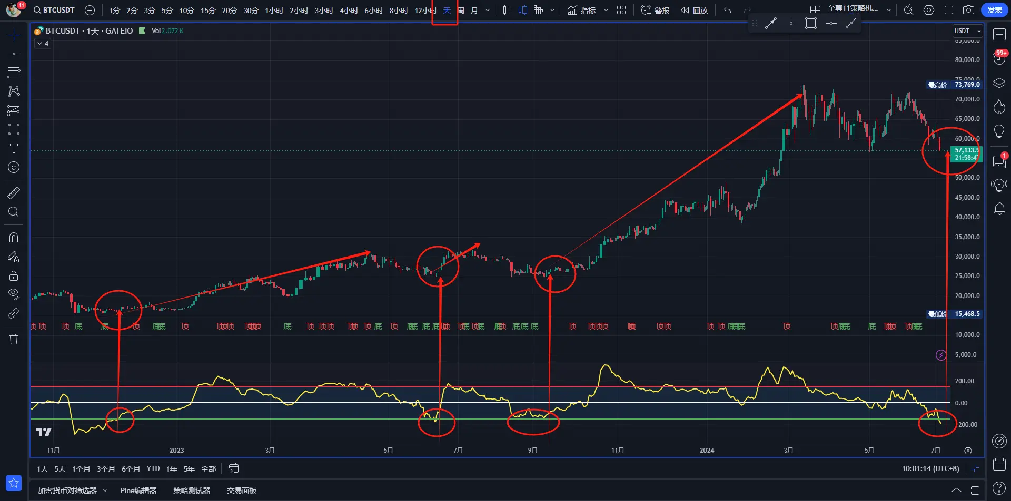Choose the candles chart style icon

[522, 10]
